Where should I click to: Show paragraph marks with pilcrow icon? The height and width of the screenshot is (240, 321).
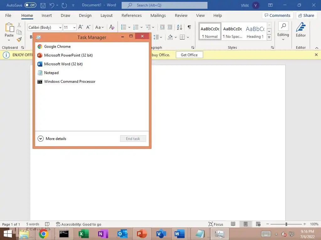(189, 27)
